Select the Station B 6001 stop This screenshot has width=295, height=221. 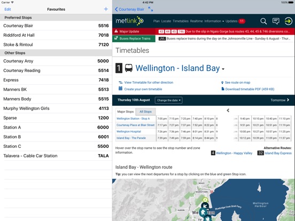[56, 137]
